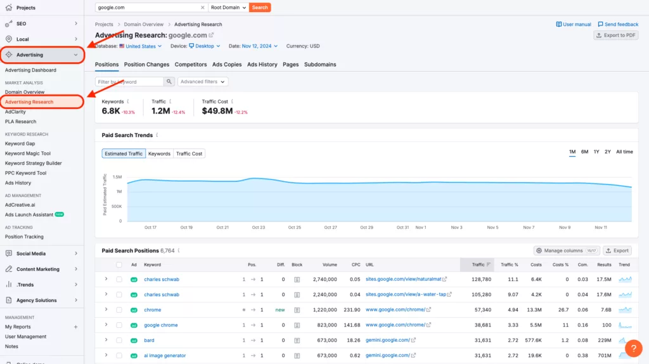
Task: Click the Local pin icon
Action: pos(9,39)
